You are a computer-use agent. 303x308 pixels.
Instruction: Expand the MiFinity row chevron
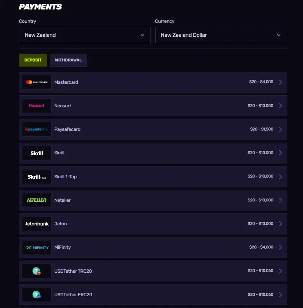(x=281, y=247)
